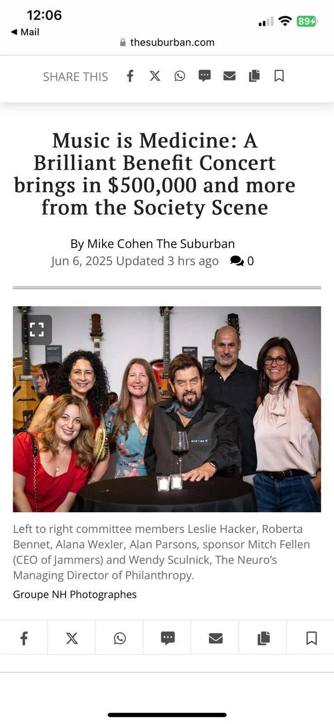Screen dimensions: 334x724
Task: Save article with bottom bookmark button
Action: coord(311,638)
